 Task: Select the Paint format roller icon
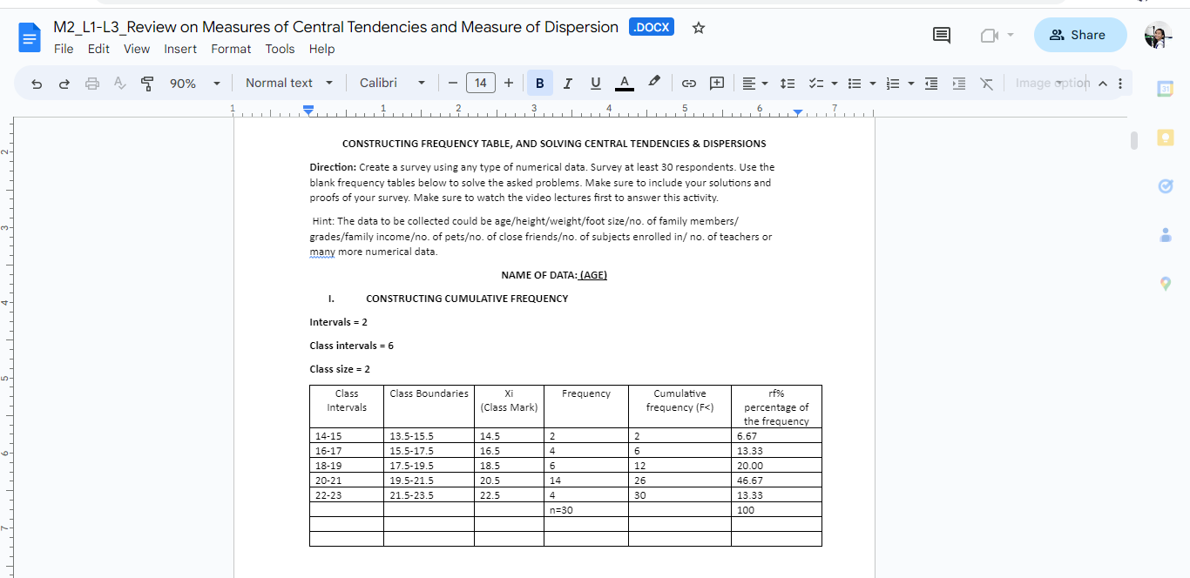(147, 84)
